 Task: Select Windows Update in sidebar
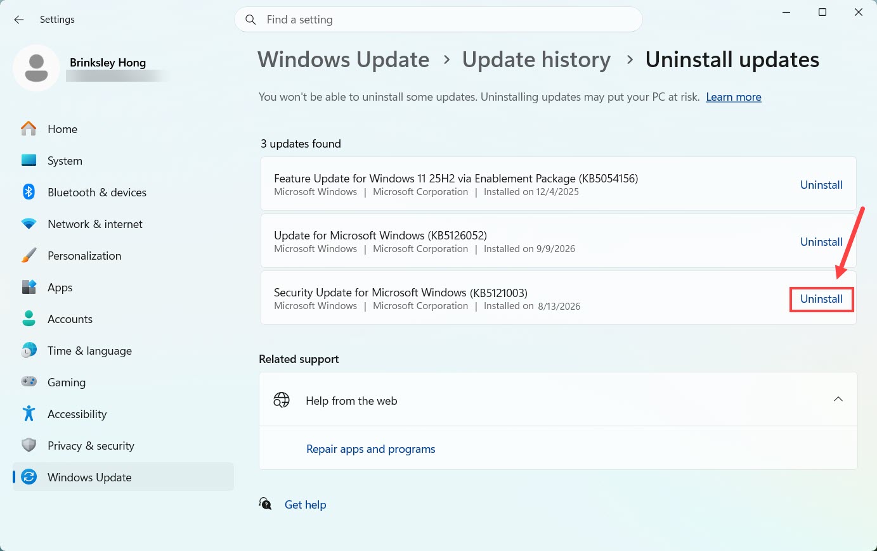point(123,477)
